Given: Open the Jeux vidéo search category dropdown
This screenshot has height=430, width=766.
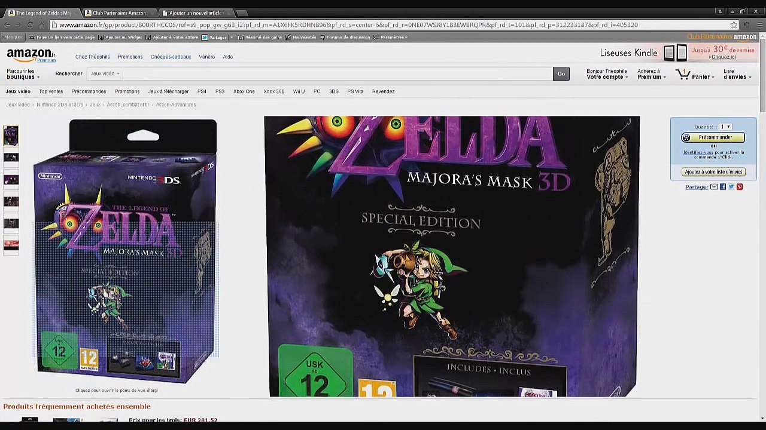Looking at the screenshot, I should pyautogui.click(x=105, y=73).
